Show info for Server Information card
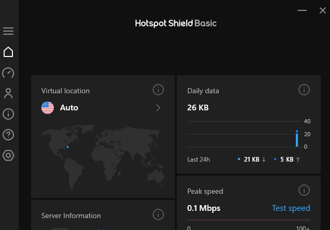This screenshot has width=330, height=230. (x=158, y=214)
